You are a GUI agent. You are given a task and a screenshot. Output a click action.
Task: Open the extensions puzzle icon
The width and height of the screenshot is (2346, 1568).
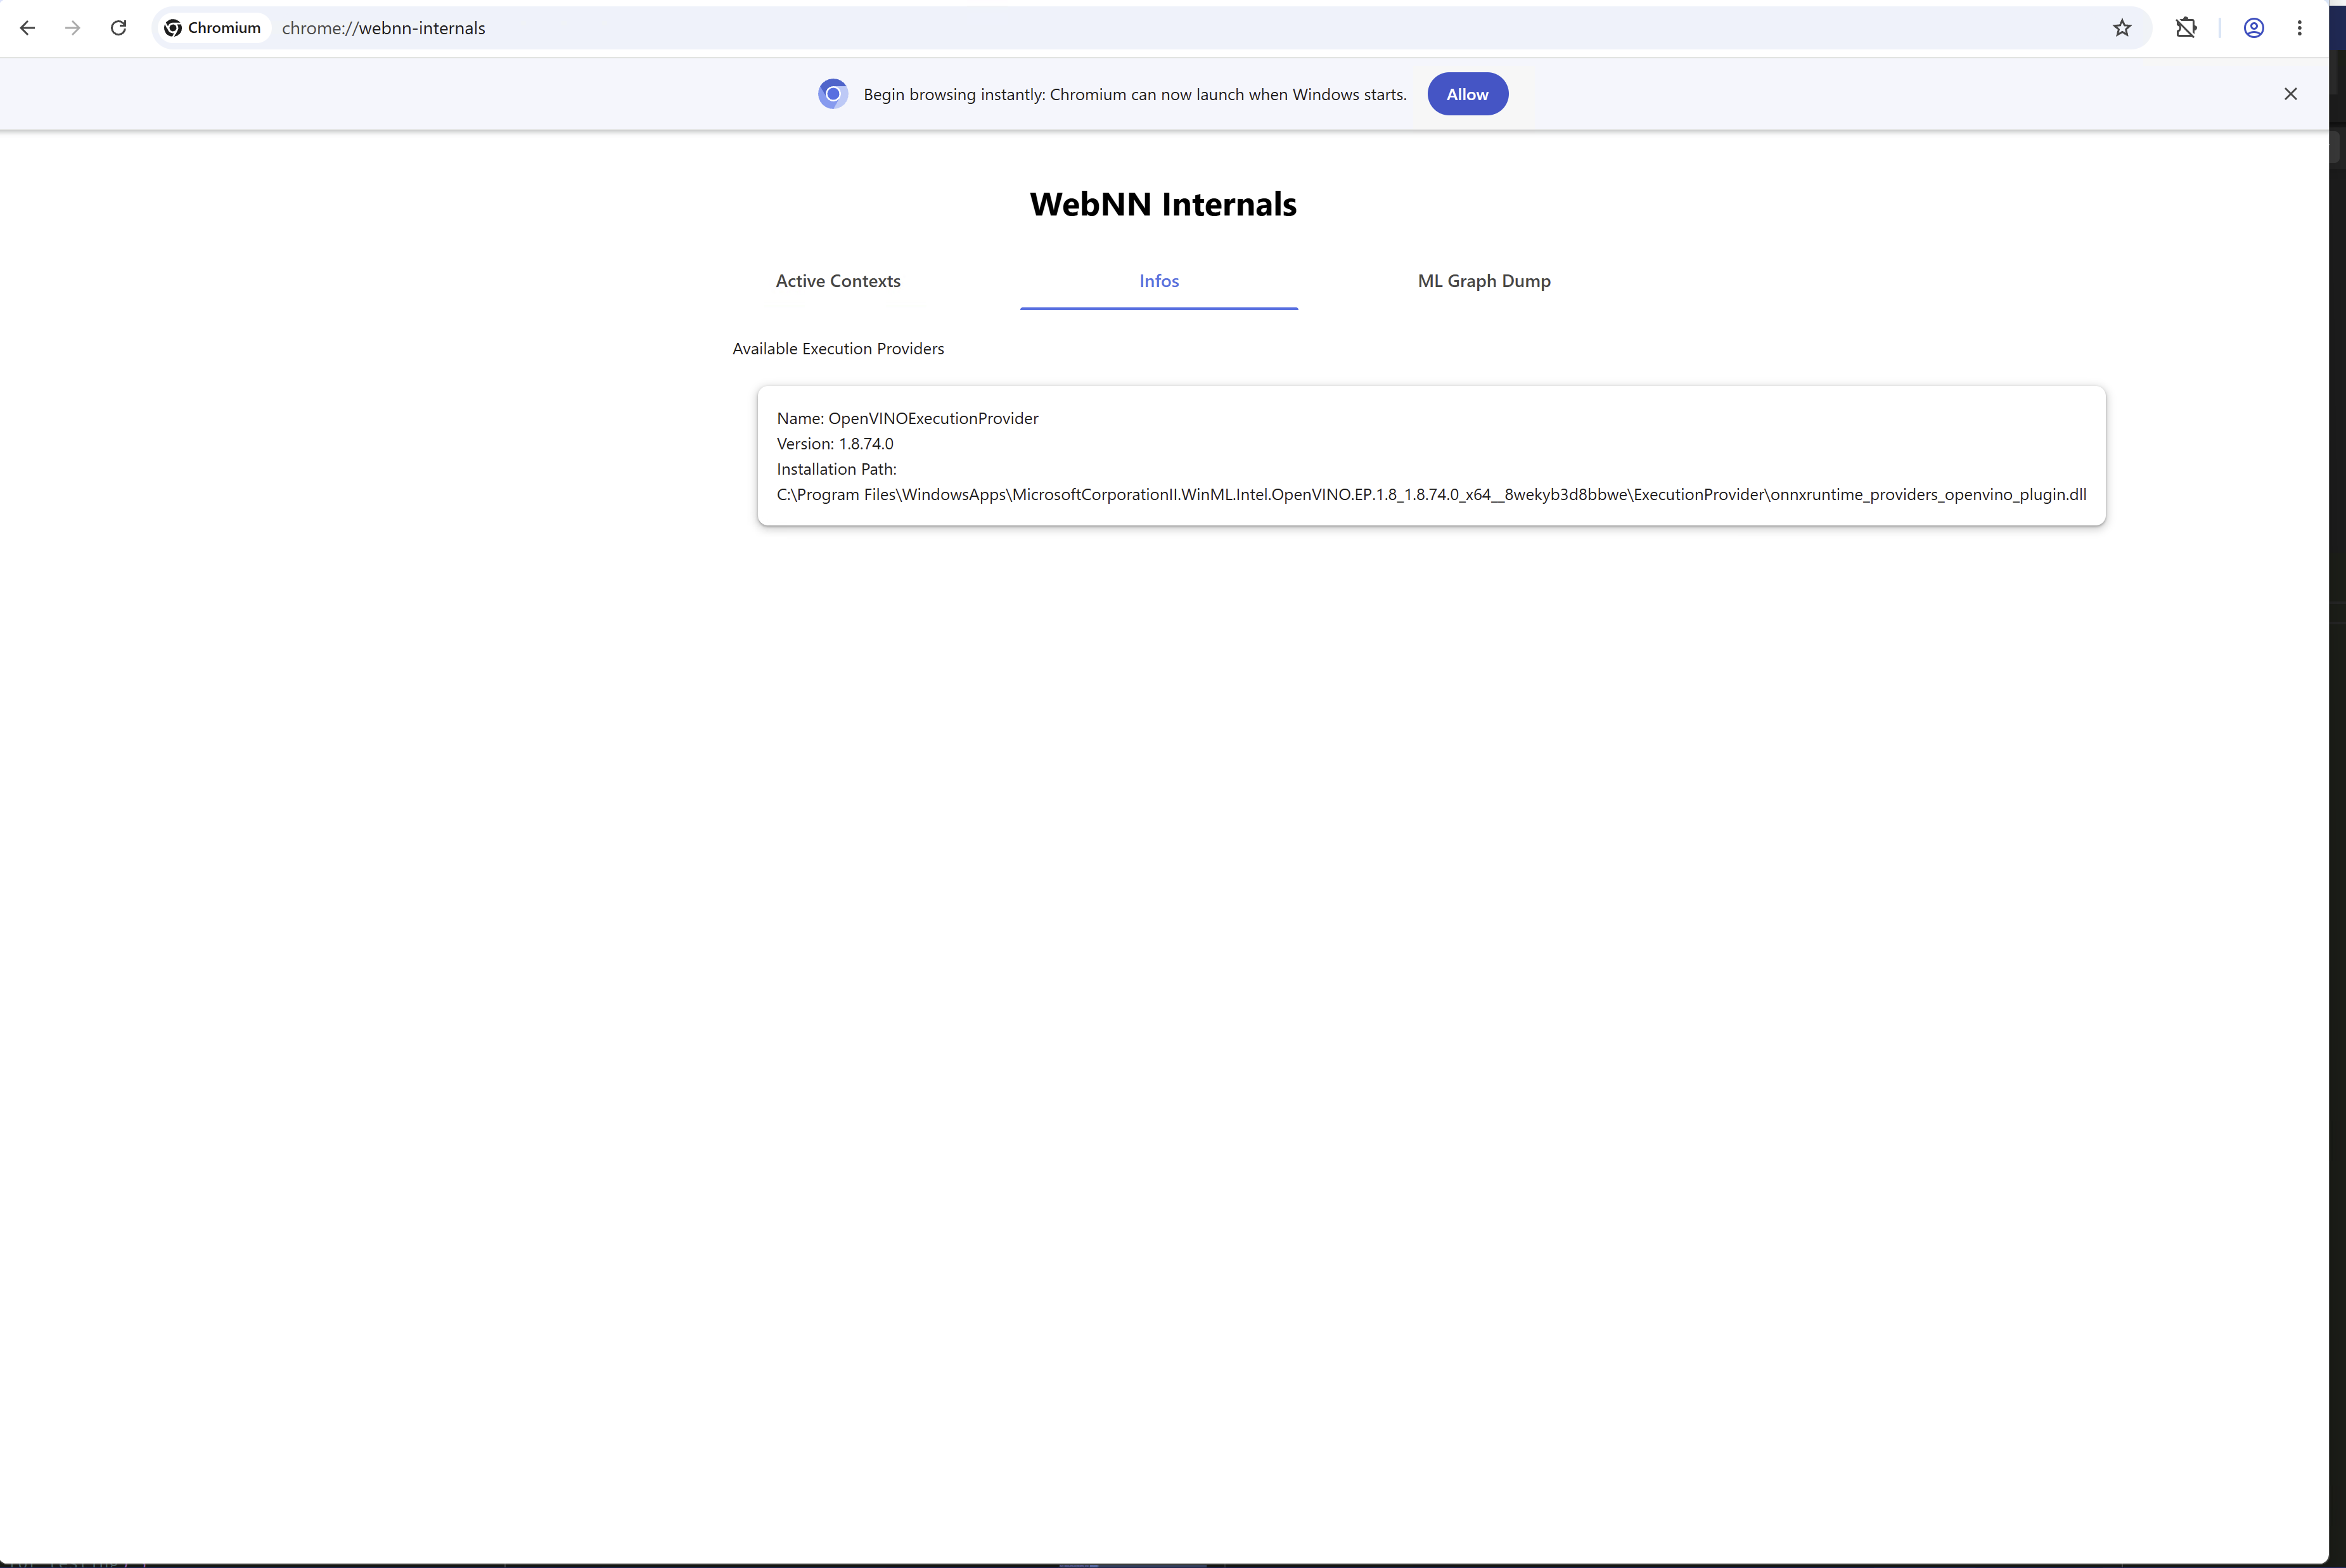[2186, 28]
